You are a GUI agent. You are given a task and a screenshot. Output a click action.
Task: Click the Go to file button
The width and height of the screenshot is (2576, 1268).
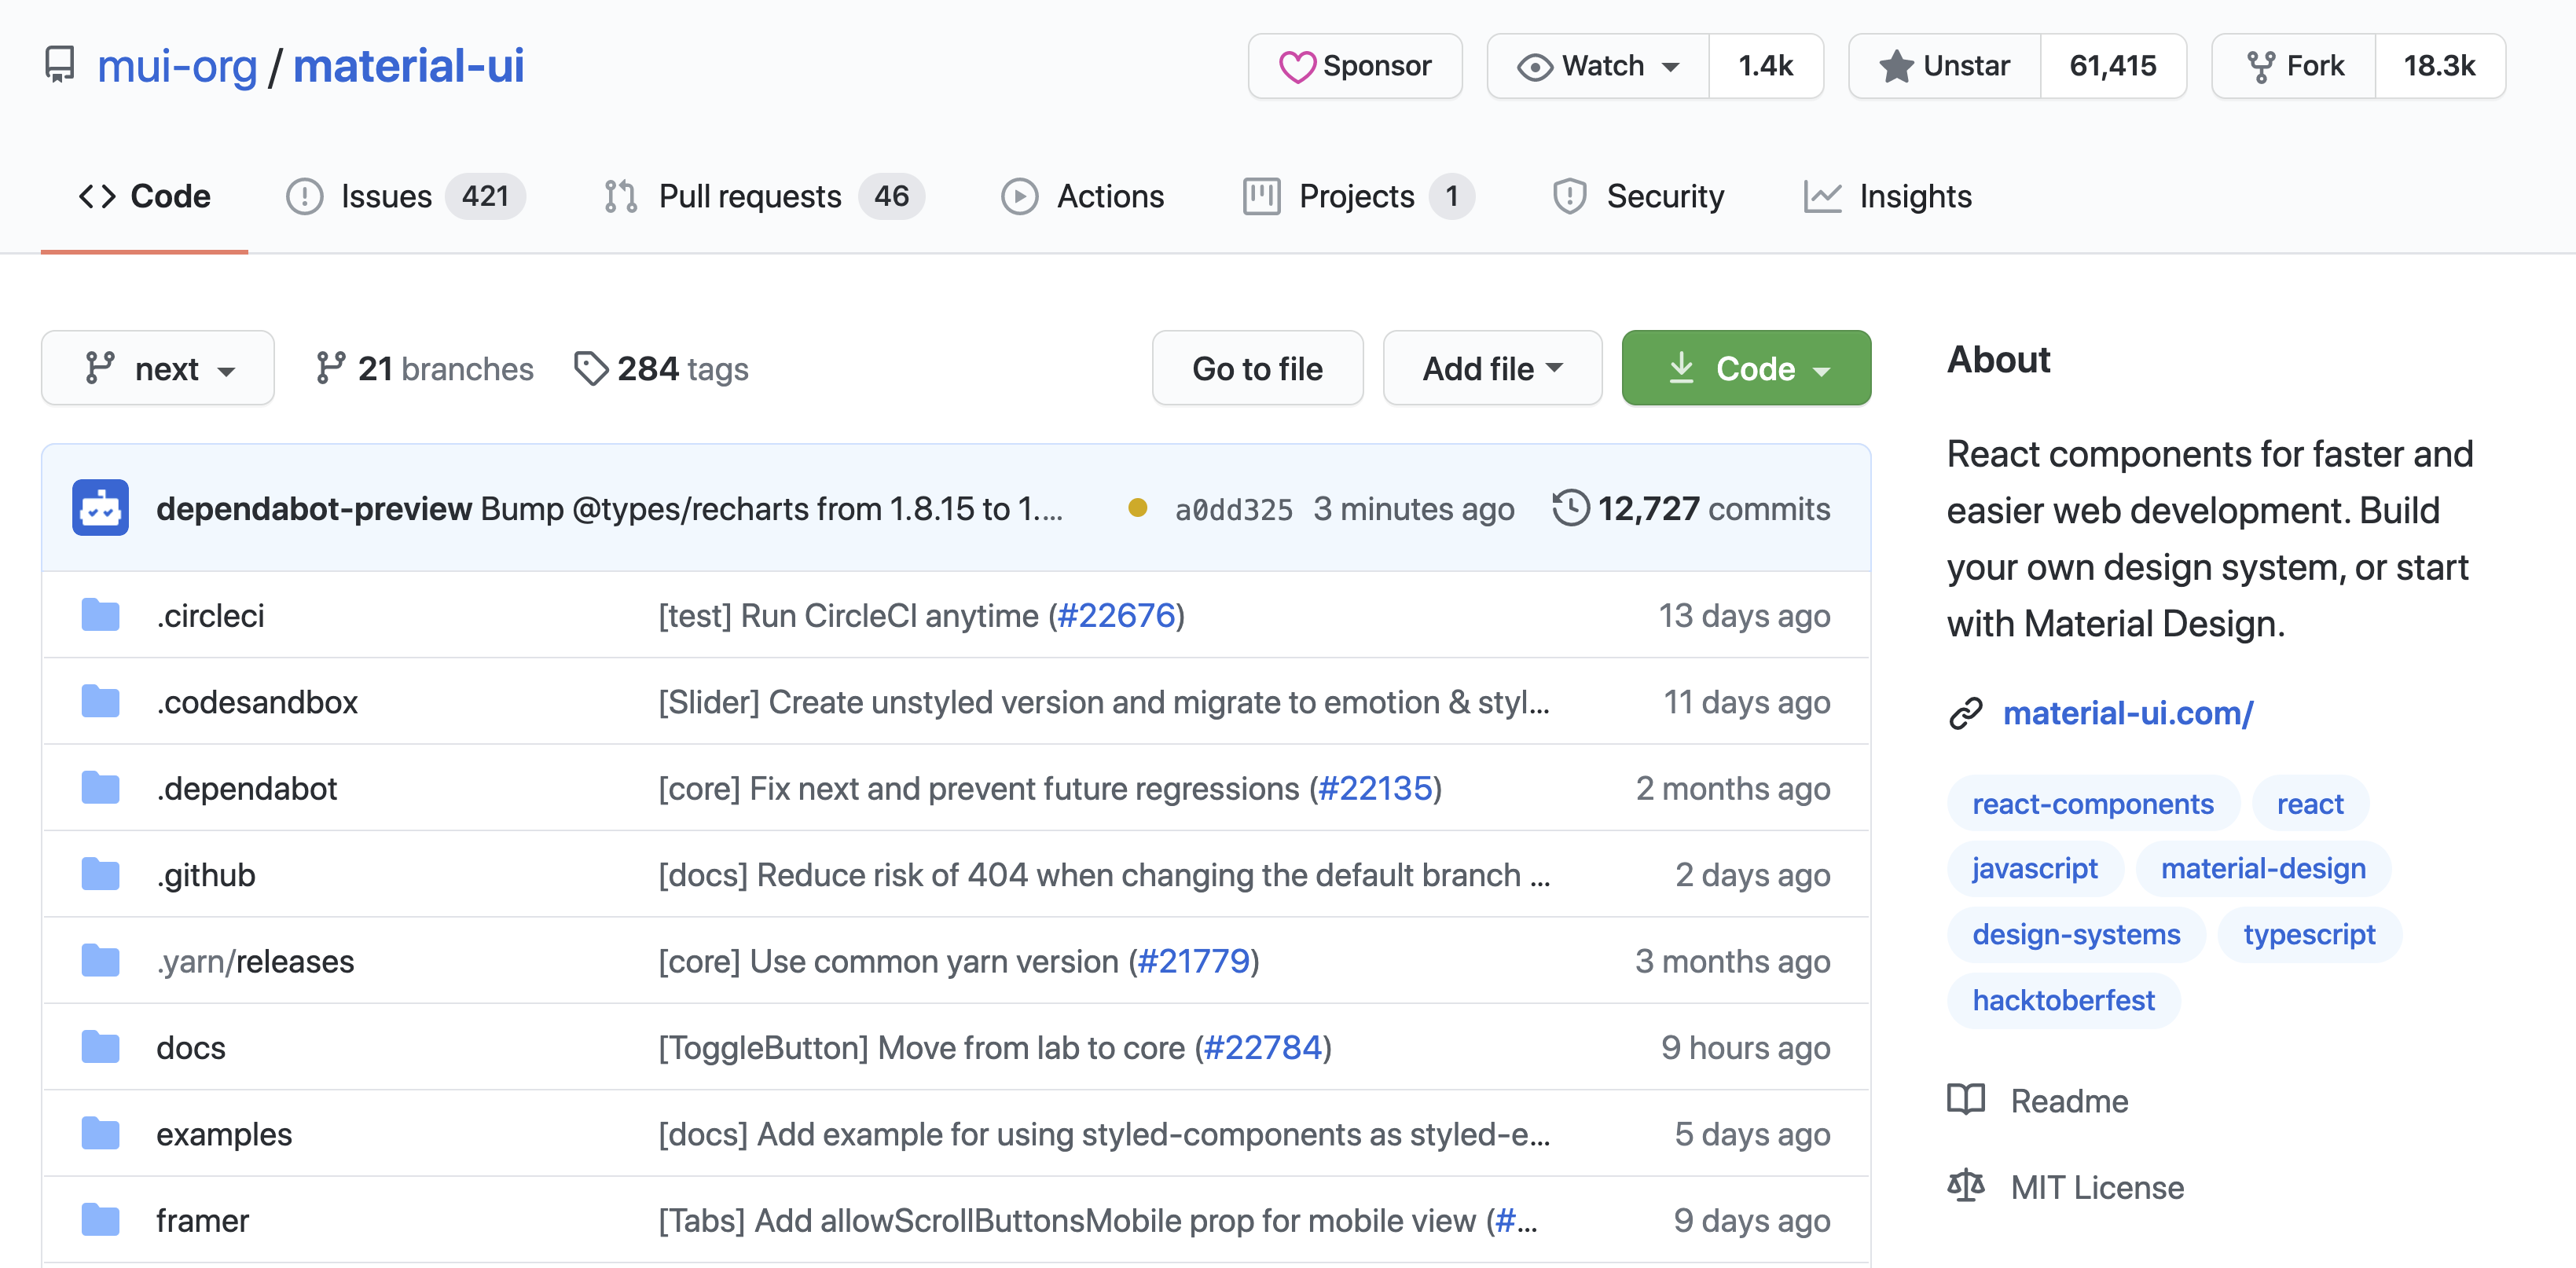click(1257, 368)
